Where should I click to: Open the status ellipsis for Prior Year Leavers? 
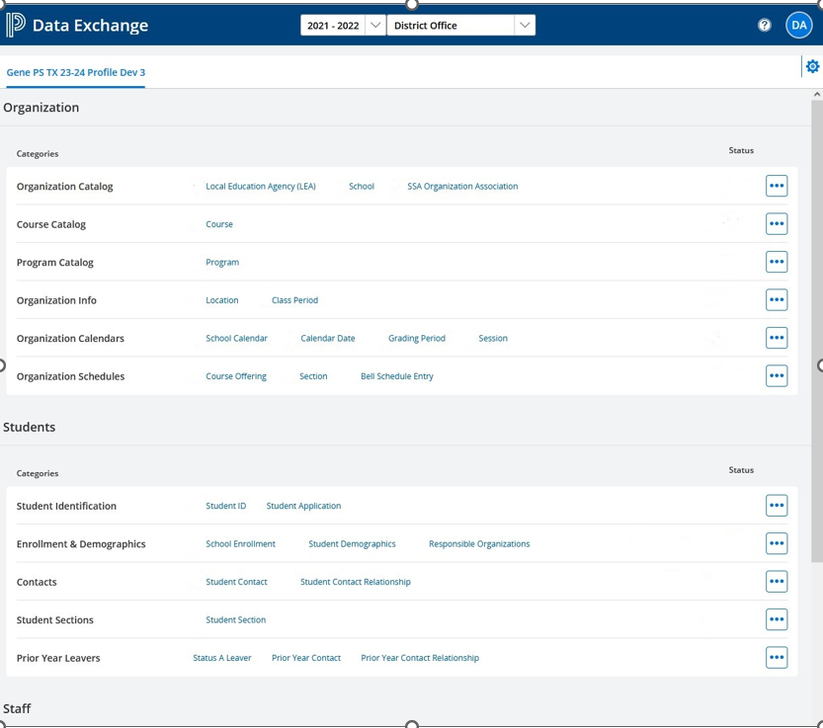(x=777, y=657)
